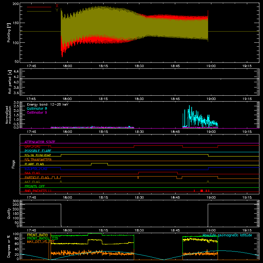Click the SAA_FLAG label
The width and height of the screenshot is (263, 263).
pyautogui.click(x=32, y=173)
